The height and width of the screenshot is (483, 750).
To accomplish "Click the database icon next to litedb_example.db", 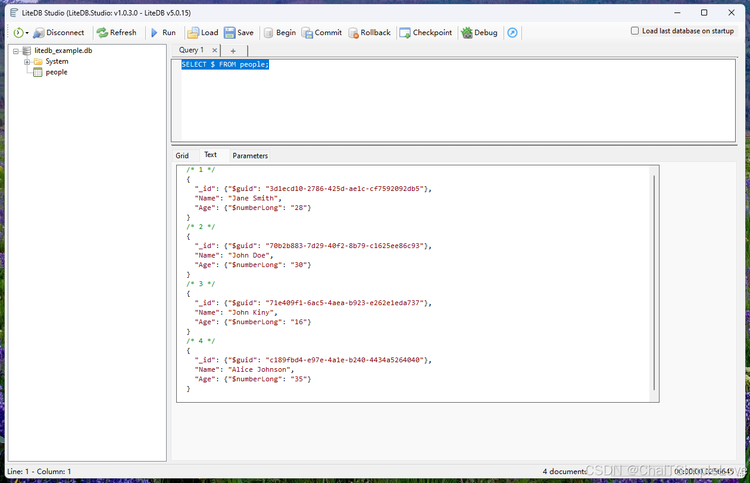I will pos(27,51).
